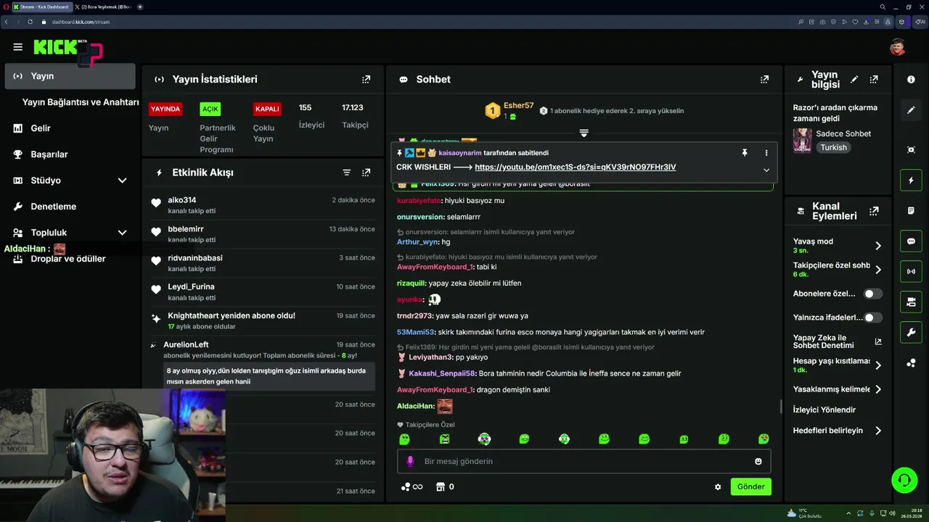Click the green Gönder send button

(x=750, y=486)
